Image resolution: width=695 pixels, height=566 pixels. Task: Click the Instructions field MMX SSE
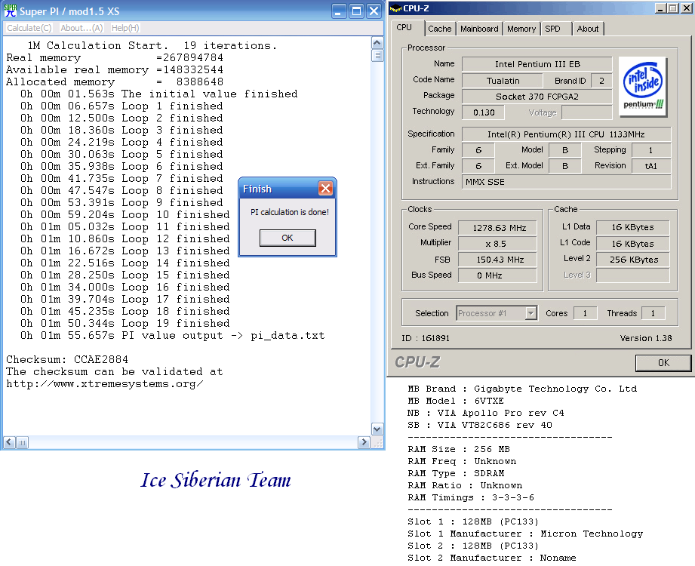pos(567,182)
